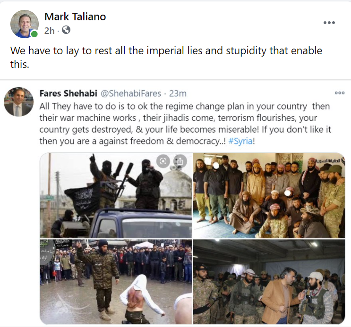Screen dimensions: 351x327
Task: Open the post options three-dots menu
Action: [x=329, y=23]
